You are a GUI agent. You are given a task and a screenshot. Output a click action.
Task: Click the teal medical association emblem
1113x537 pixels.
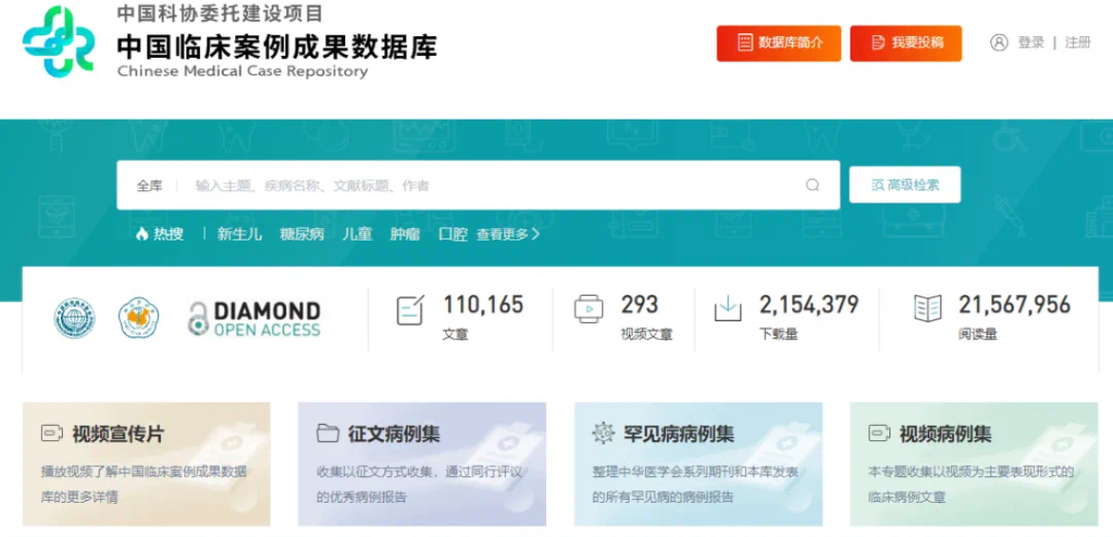[139, 317]
